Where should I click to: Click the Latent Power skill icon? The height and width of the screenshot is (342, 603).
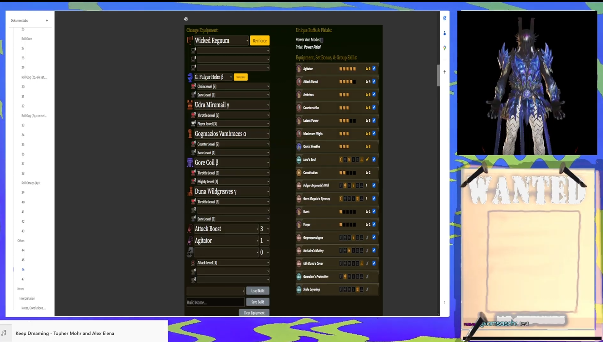pos(299,120)
